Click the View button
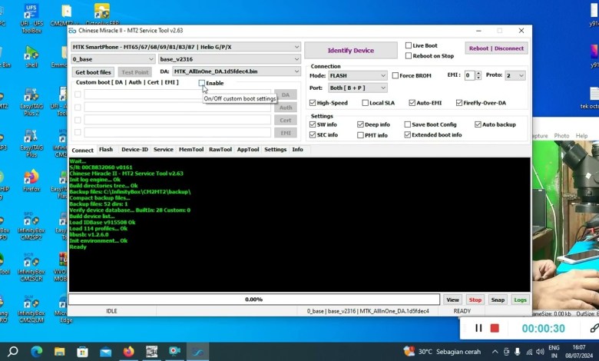Viewport: 599px width, 361px height. [x=452, y=300]
